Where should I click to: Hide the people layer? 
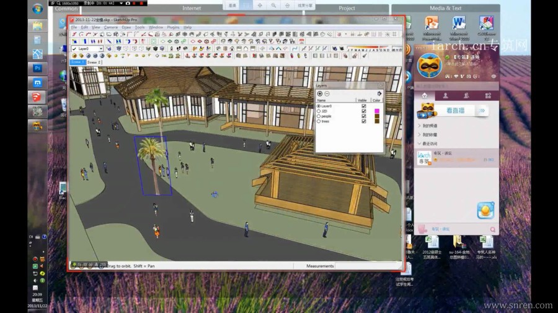364,116
